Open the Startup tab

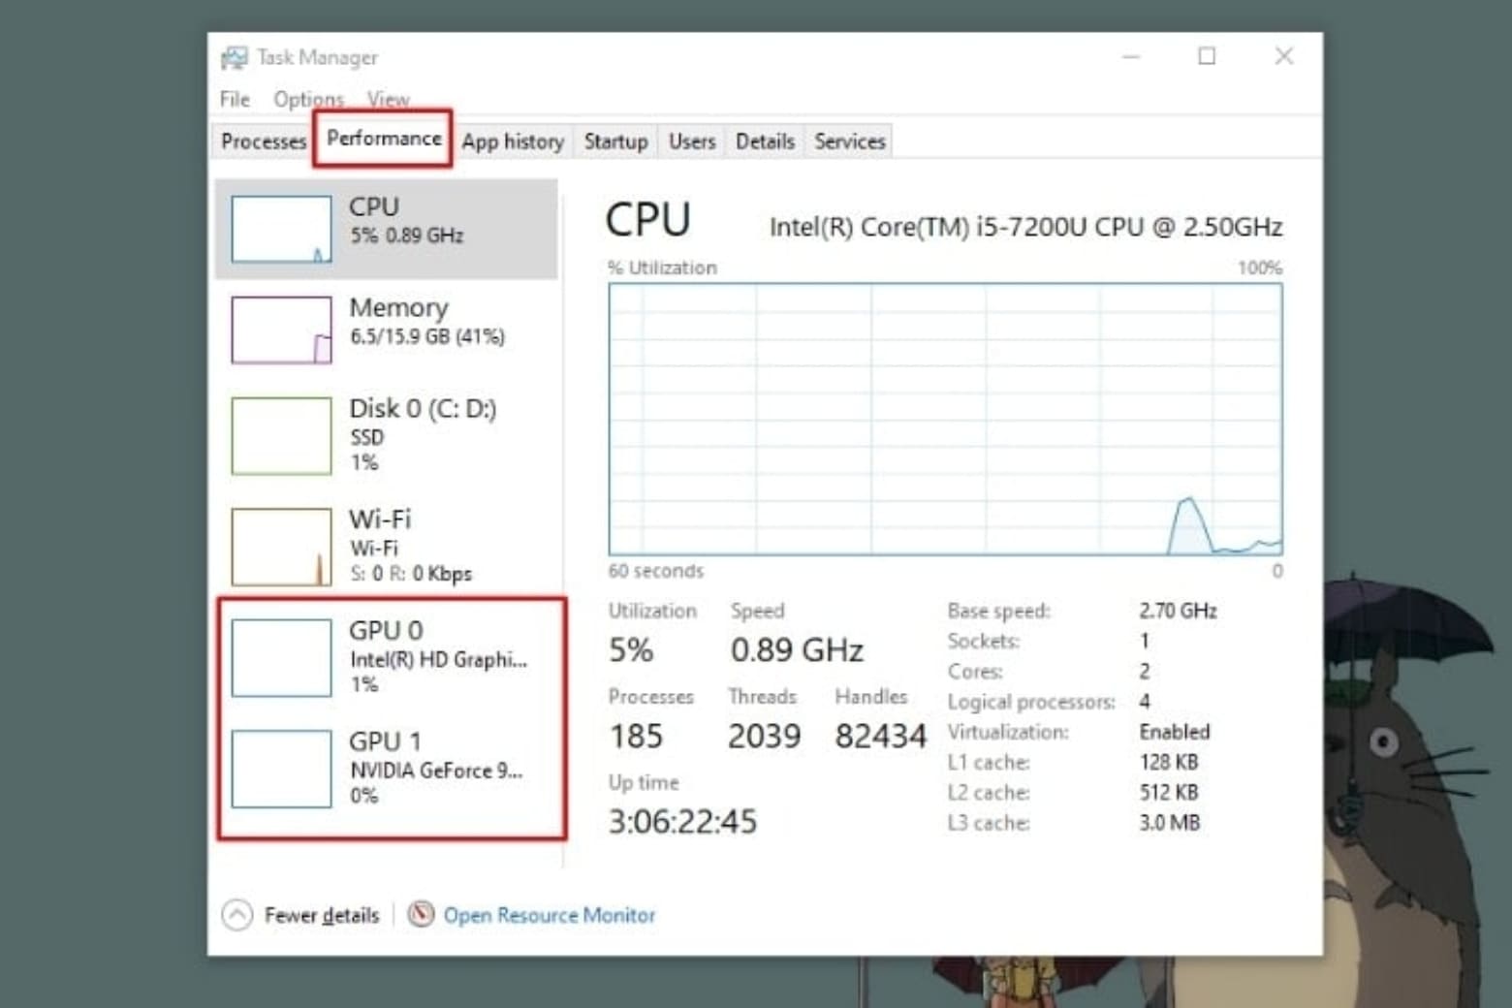[x=615, y=141]
